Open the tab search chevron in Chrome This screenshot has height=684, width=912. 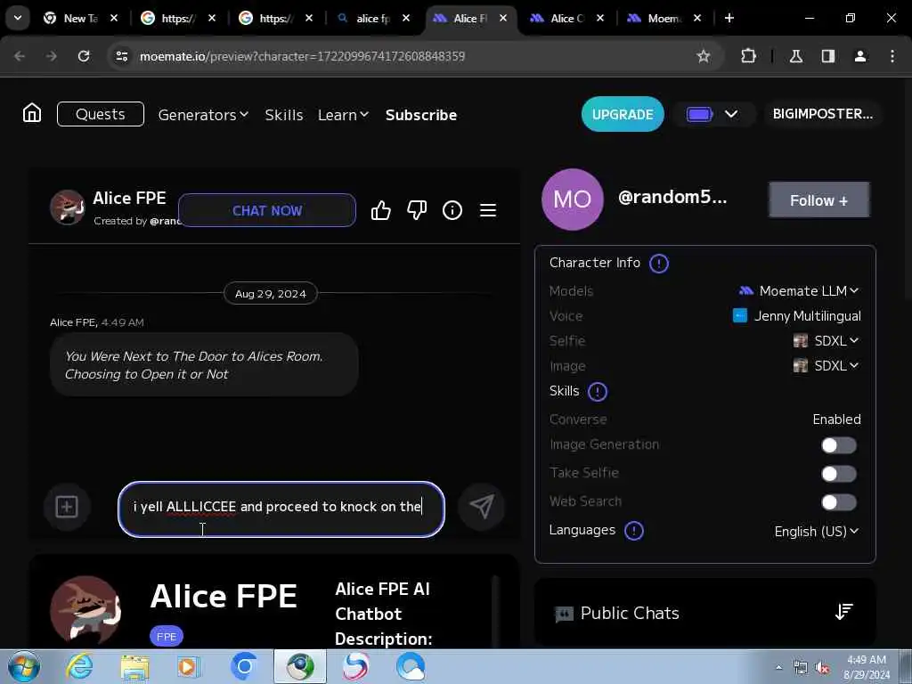[18, 18]
